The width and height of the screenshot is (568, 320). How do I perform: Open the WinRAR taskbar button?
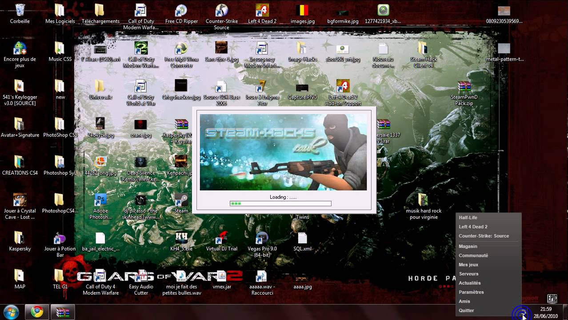point(62,312)
